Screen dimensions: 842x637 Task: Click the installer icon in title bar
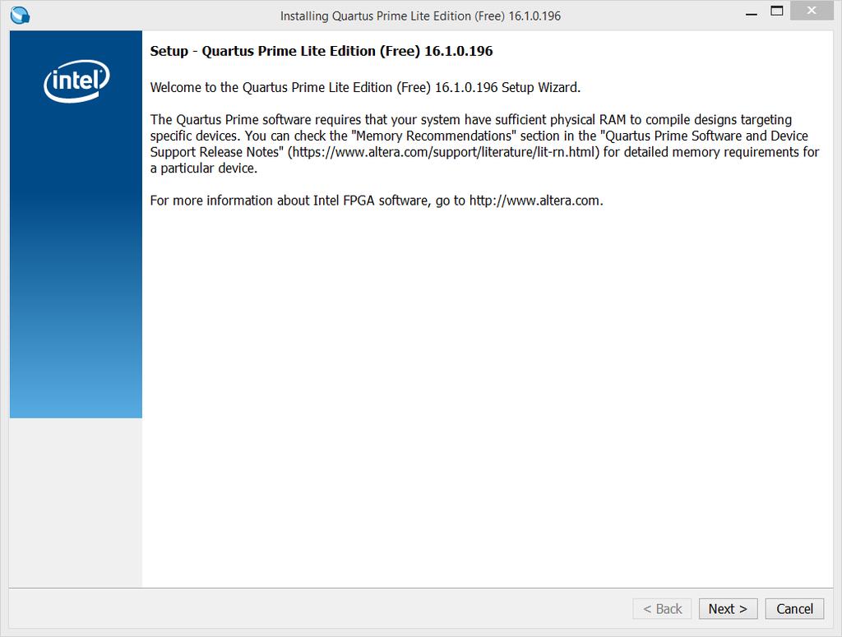pyautogui.click(x=20, y=15)
